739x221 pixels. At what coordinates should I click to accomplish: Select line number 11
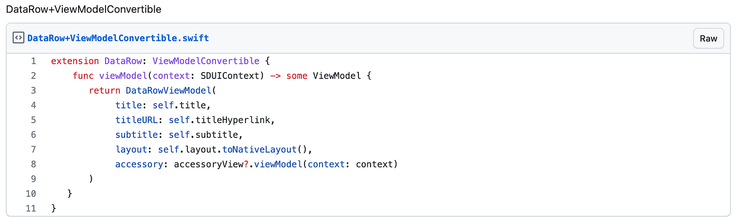[31, 208]
